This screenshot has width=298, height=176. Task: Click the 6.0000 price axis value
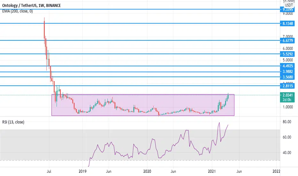288,49
